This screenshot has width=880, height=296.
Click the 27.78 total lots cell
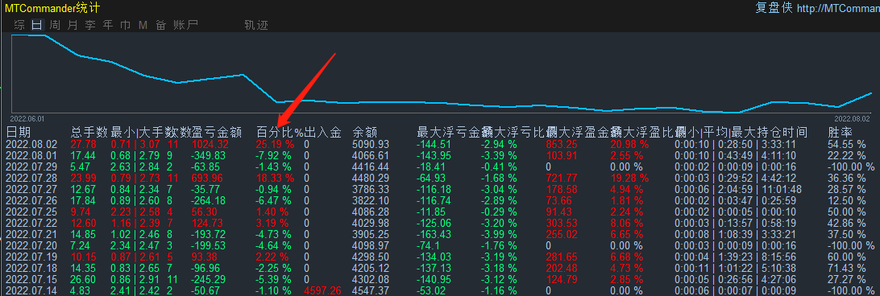(x=83, y=144)
